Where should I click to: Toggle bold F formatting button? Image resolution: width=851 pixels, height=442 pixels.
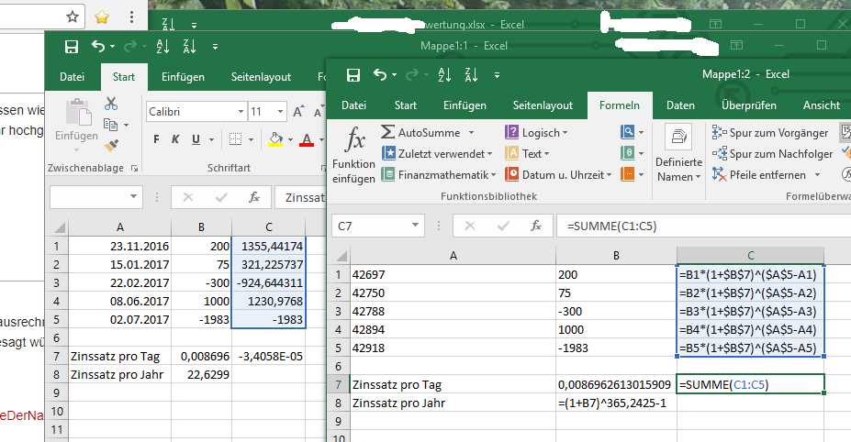(156, 139)
